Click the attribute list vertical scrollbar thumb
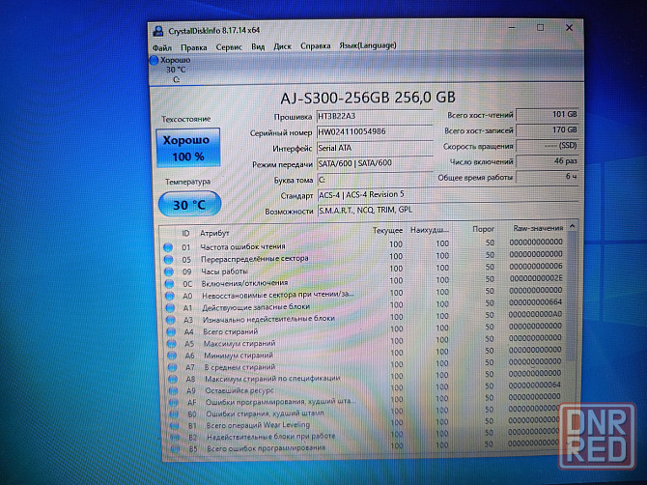The width and height of the screenshot is (647, 485). coord(572,295)
